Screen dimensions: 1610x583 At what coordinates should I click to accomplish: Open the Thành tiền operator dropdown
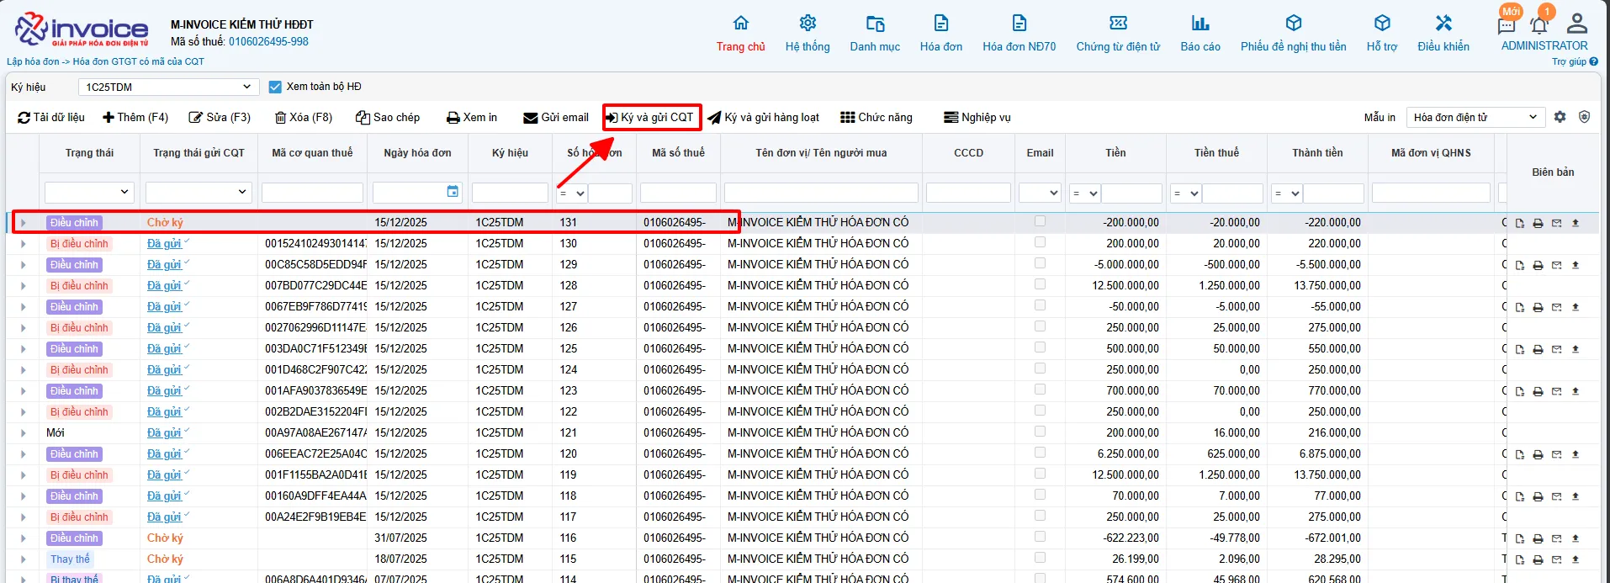[x=1286, y=193]
